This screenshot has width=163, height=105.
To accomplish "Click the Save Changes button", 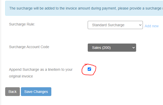I will pos(36,92).
